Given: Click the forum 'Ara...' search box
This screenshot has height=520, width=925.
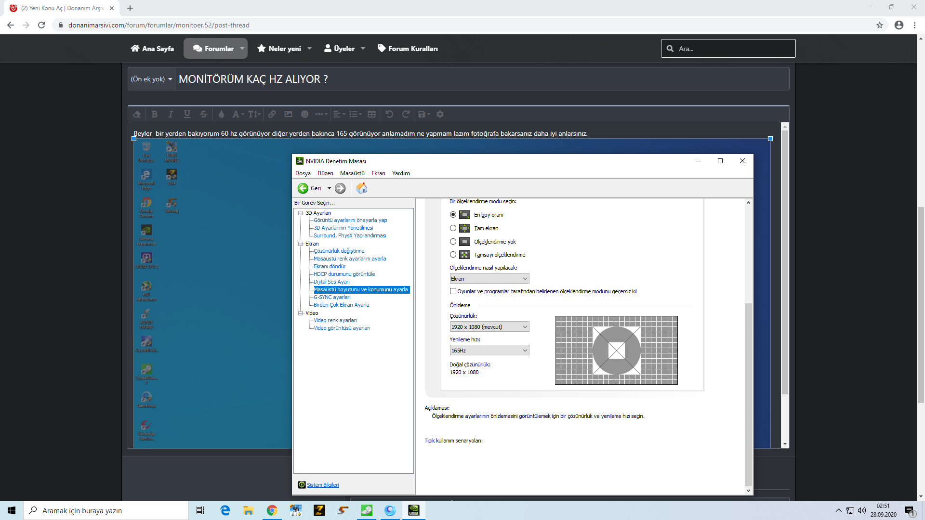Looking at the screenshot, I should point(728,49).
